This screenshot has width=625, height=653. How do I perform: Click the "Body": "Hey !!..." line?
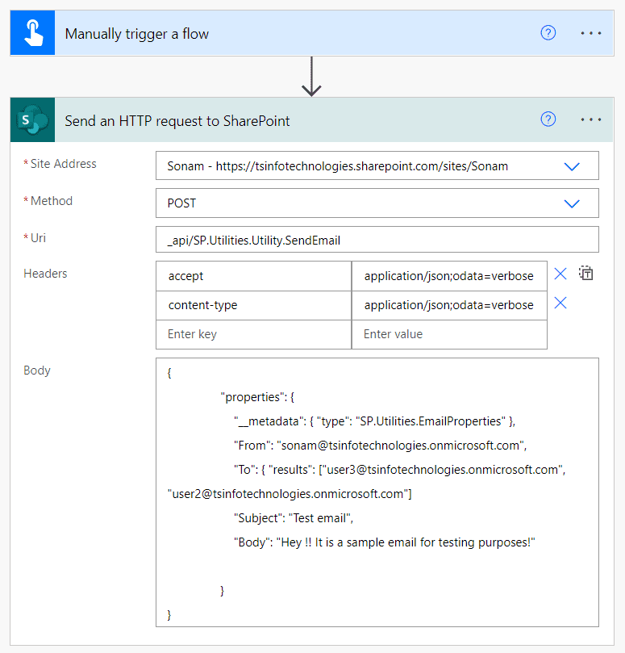384,542
